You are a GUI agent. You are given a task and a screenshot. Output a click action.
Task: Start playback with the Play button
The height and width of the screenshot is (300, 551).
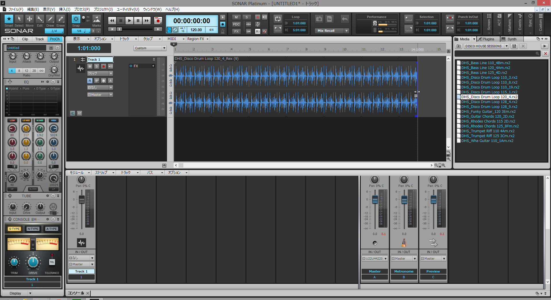129,21
